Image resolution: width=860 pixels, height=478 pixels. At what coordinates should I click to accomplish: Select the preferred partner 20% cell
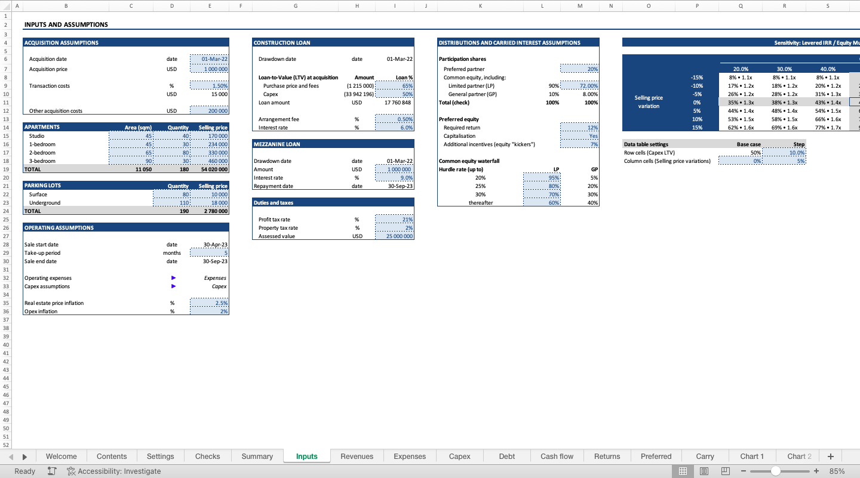(x=580, y=69)
